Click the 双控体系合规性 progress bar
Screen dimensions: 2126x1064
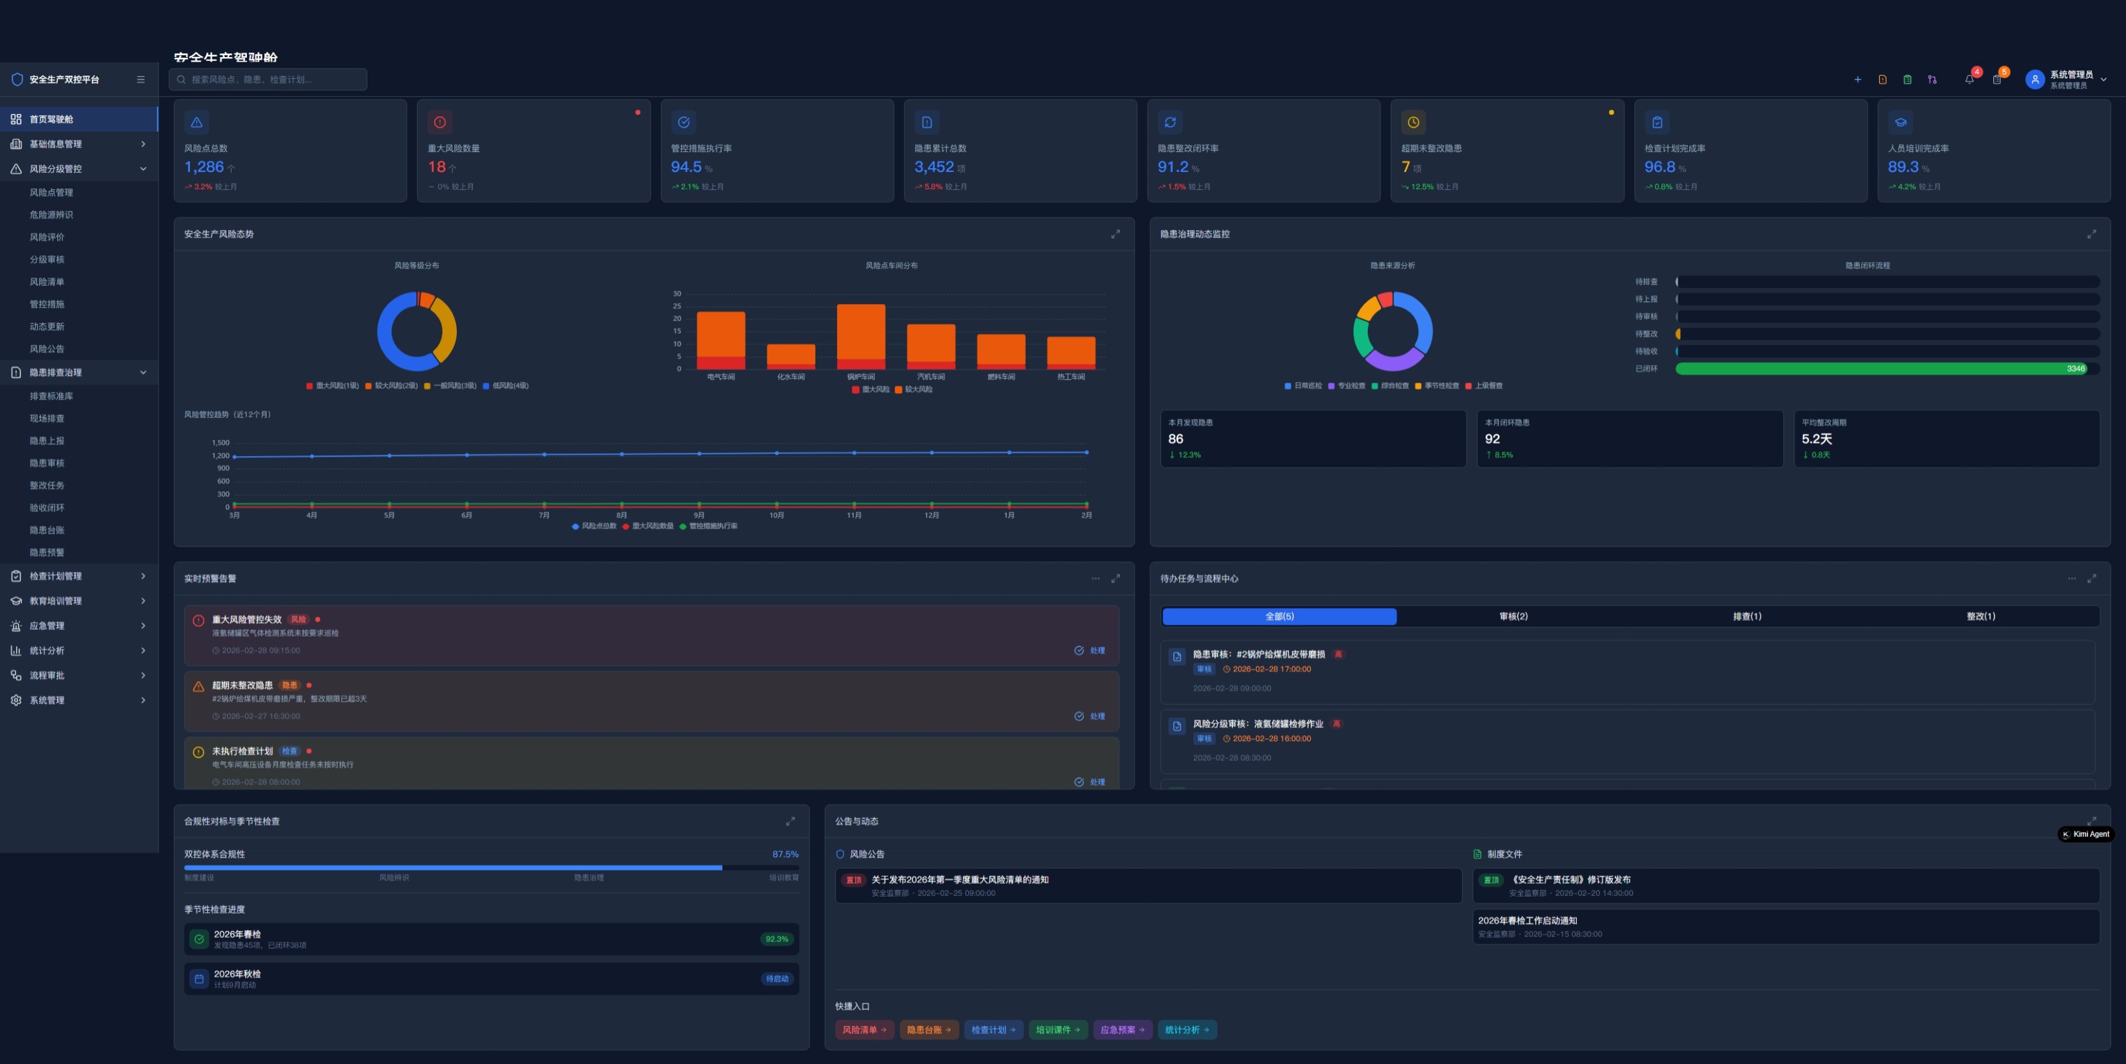tap(491, 867)
